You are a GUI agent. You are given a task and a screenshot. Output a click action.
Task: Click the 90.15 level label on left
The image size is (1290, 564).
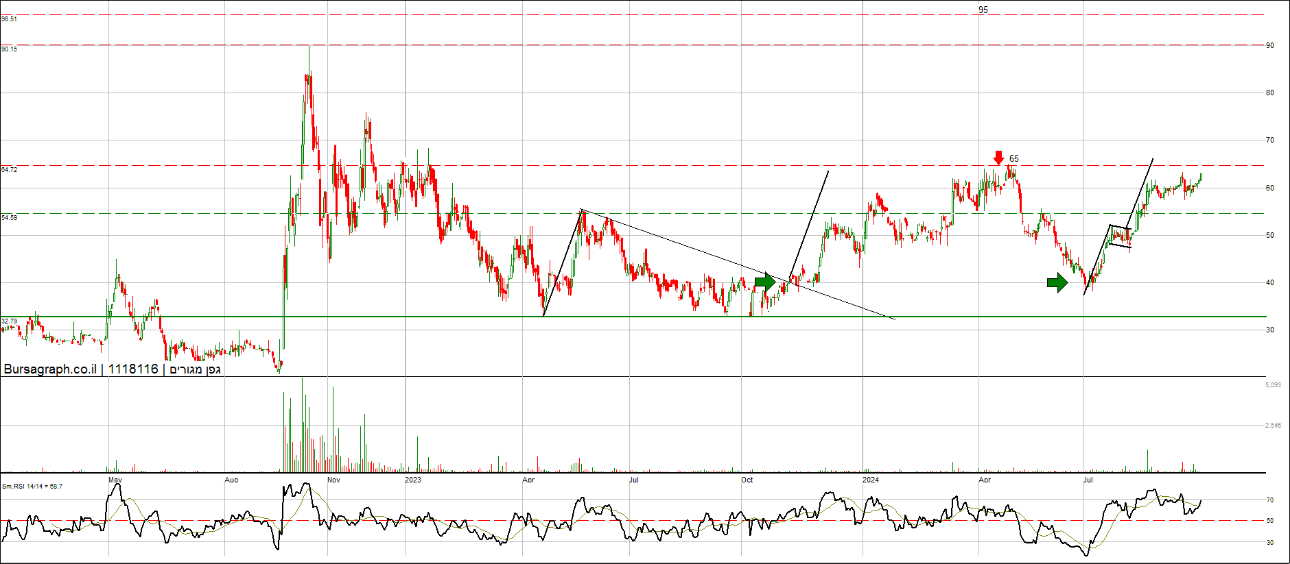[10, 49]
